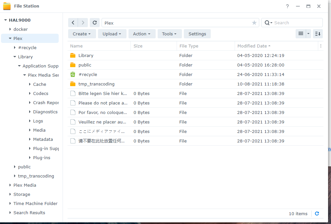This screenshot has height=224, width=331.
Task: Click the 10 items status text
Action: pos(298,214)
